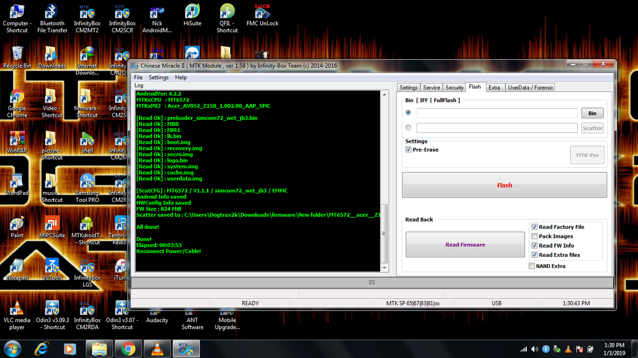
Task: Disable the Read Extra files checkbox
Action: (x=534, y=255)
